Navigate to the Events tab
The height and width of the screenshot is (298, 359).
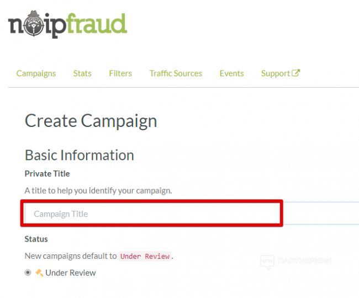click(231, 73)
